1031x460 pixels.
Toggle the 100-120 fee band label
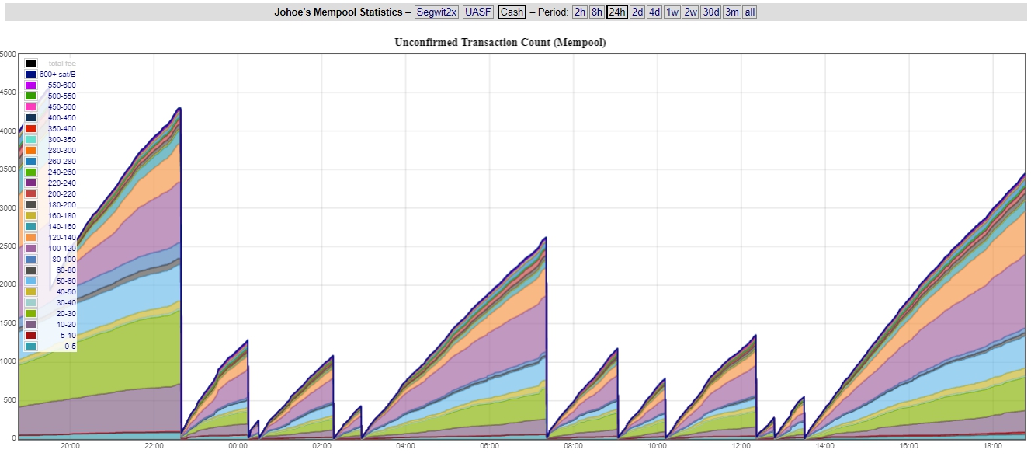(x=61, y=249)
